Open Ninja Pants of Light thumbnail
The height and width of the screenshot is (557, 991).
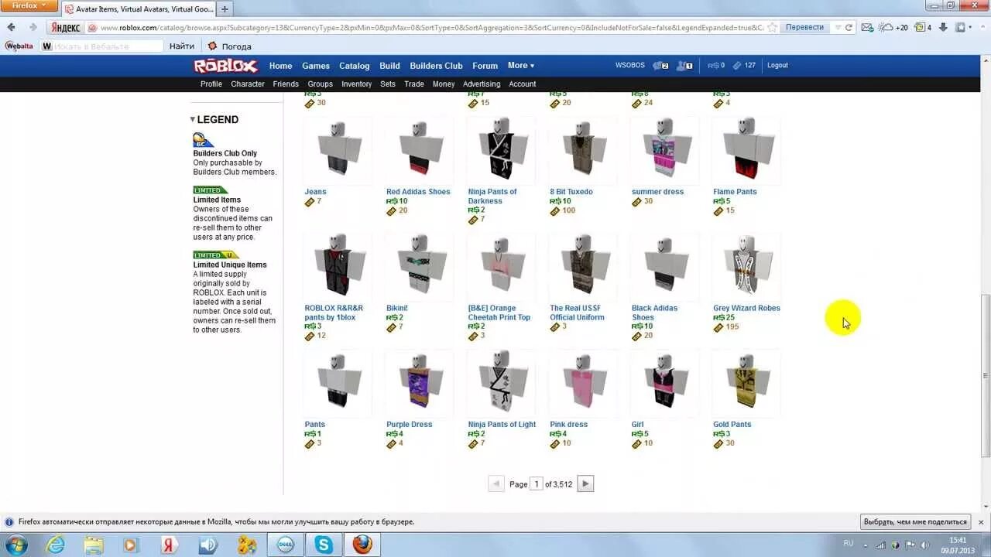point(501,384)
